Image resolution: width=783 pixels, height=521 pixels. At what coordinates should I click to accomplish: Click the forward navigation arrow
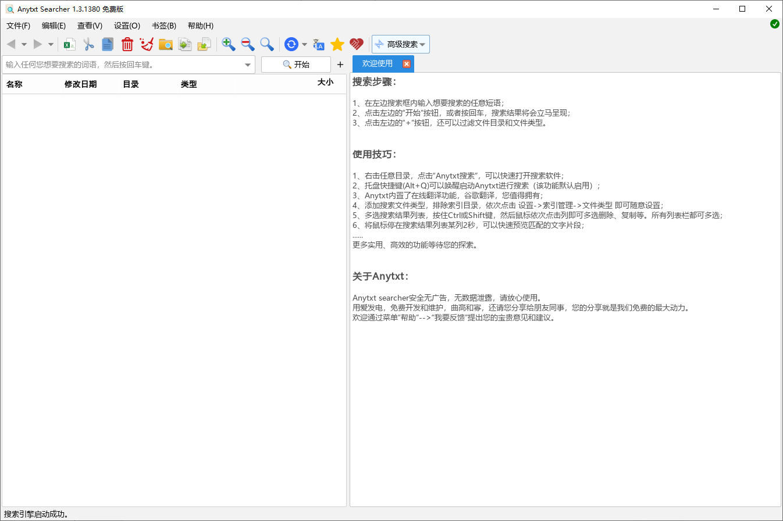coord(38,44)
